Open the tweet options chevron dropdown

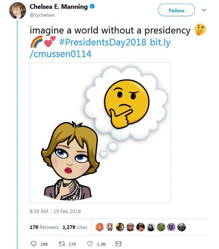(204, 11)
